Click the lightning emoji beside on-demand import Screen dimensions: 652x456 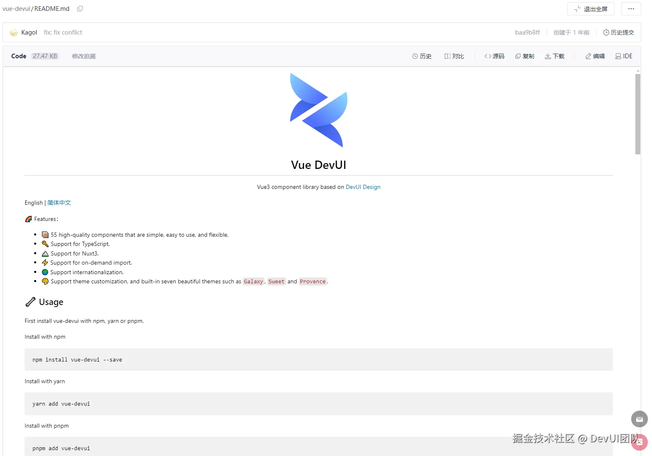point(45,263)
